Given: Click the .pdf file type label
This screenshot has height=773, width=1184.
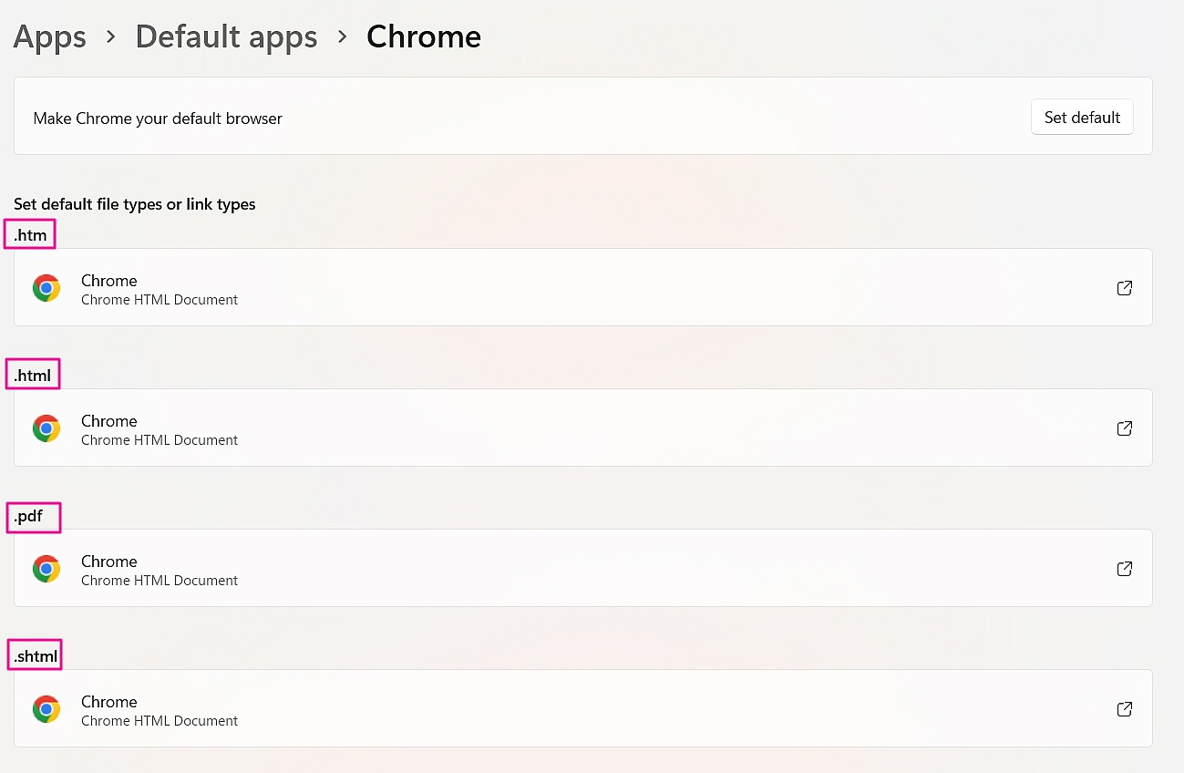Looking at the screenshot, I should point(28,517).
